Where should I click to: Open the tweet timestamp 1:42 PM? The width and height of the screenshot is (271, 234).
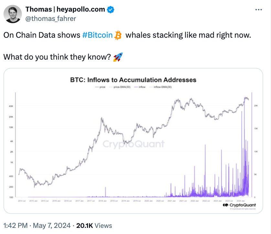(16, 226)
